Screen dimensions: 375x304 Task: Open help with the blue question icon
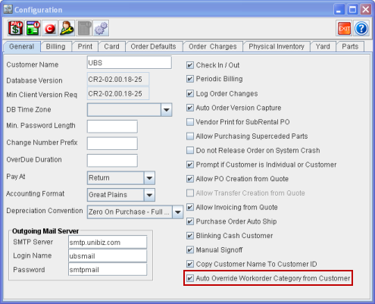(361, 29)
